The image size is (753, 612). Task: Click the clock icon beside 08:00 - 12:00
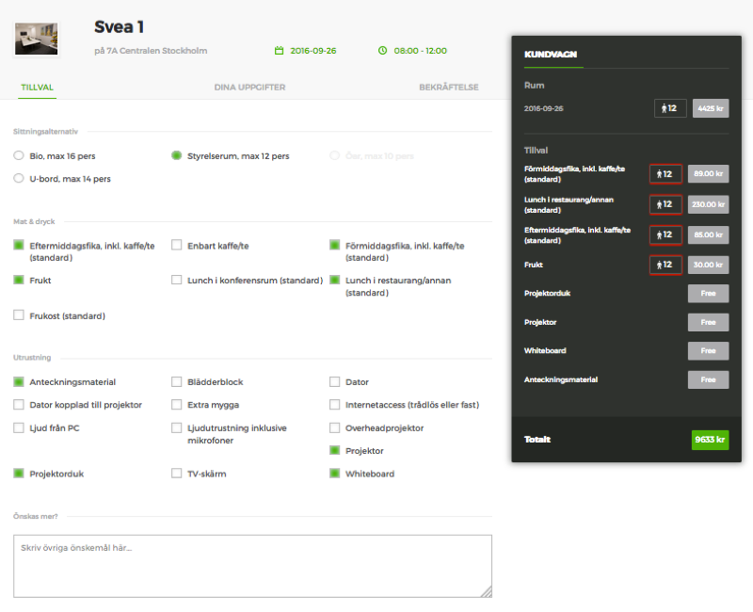[382, 51]
